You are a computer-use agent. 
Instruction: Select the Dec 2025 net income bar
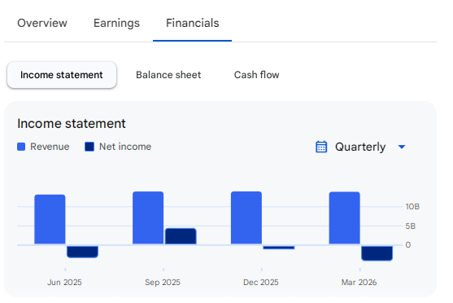click(279, 248)
